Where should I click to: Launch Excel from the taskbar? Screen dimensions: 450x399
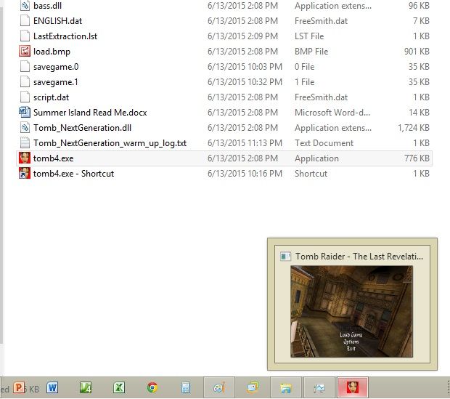[119, 388]
